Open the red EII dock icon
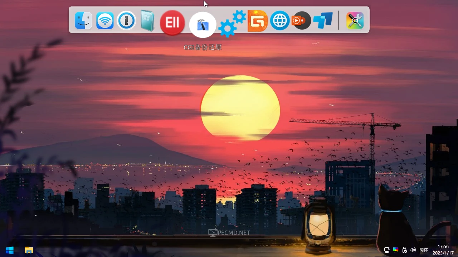Screen dimensions: 458x257 click(172, 22)
